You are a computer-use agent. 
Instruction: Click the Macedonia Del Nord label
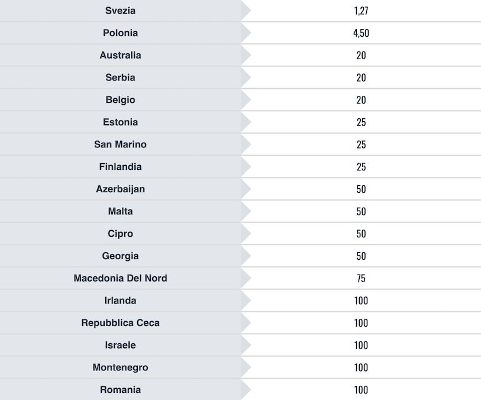[x=120, y=278]
